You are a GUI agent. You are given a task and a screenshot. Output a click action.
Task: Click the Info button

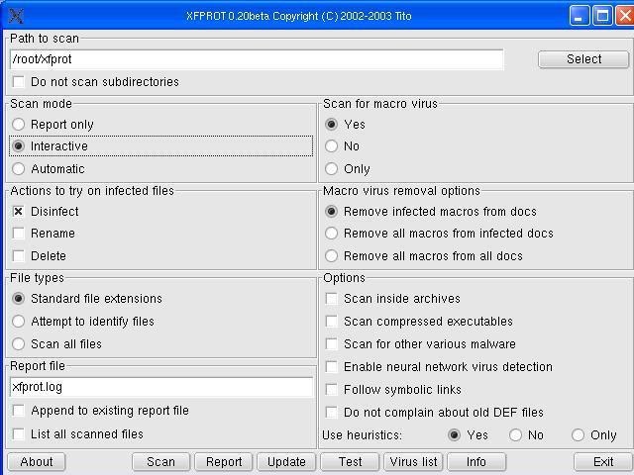pyautogui.click(x=476, y=462)
